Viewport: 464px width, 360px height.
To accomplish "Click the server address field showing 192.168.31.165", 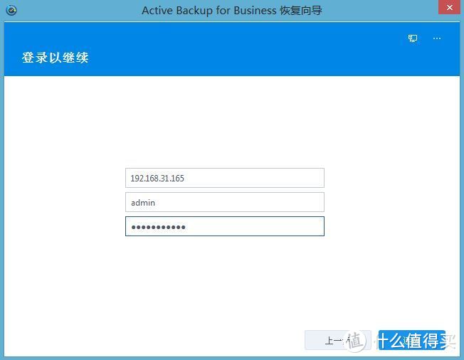I will [x=225, y=178].
